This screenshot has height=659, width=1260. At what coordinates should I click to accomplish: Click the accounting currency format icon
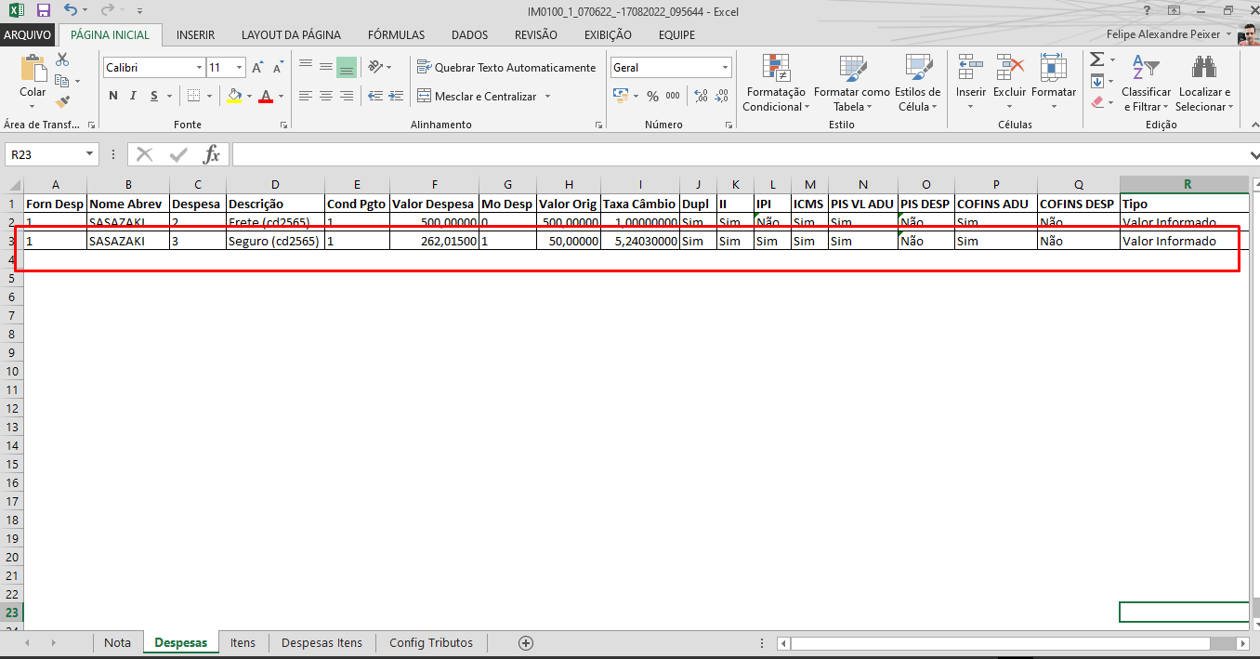point(621,96)
